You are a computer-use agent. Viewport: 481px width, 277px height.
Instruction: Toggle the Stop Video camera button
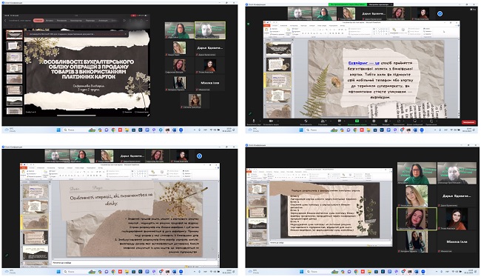pos(271,121)
